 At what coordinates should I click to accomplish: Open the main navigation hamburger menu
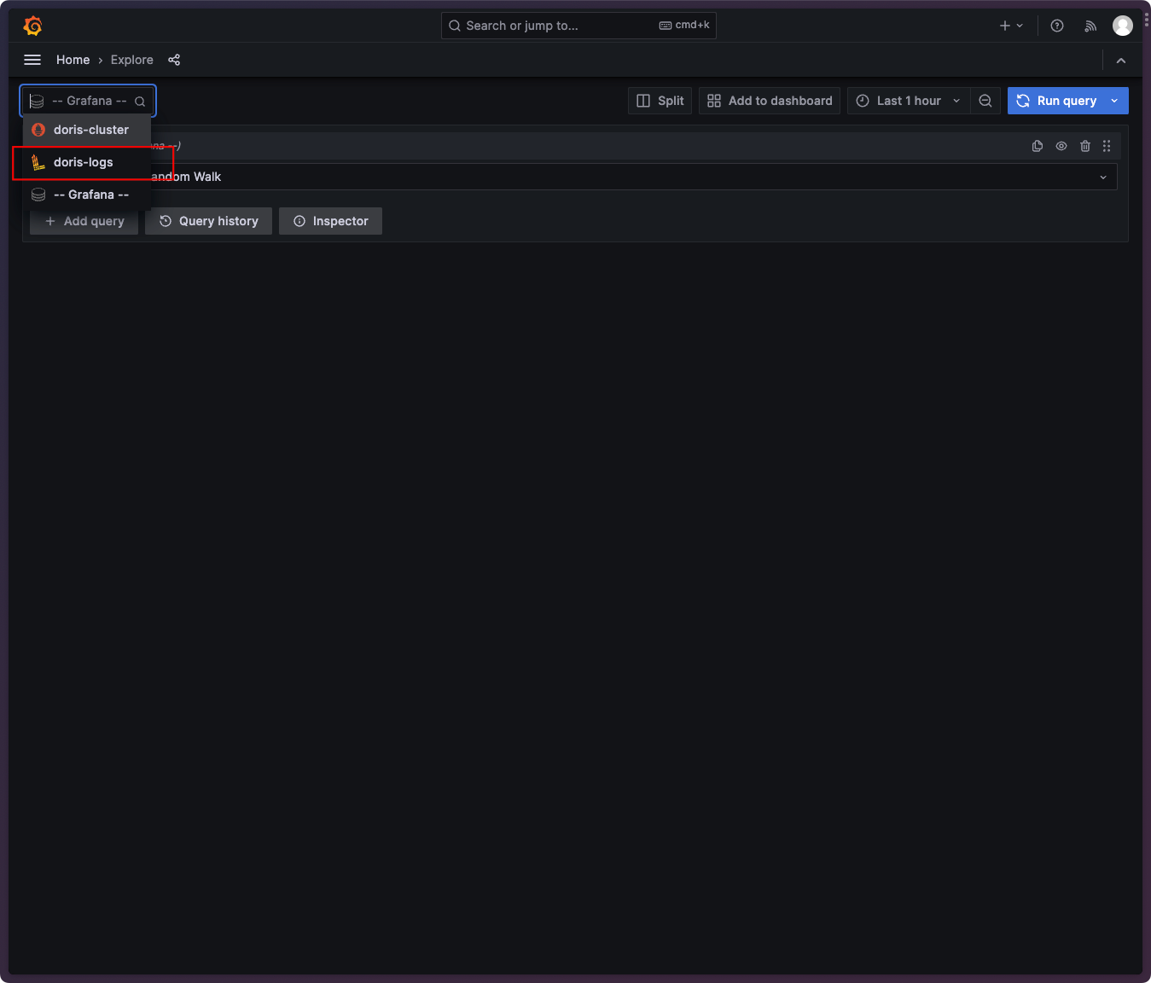click(32, 60)
